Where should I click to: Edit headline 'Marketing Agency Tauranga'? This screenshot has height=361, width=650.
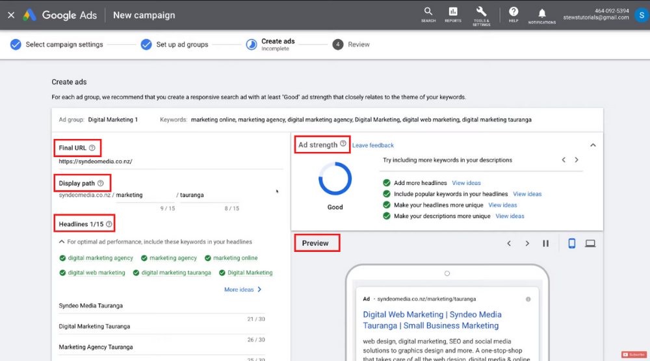(x=162, y=347)
